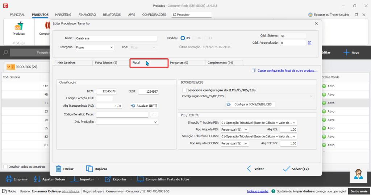Click the Imprimir printer icon
371x195 pixels.
(9, 179)
